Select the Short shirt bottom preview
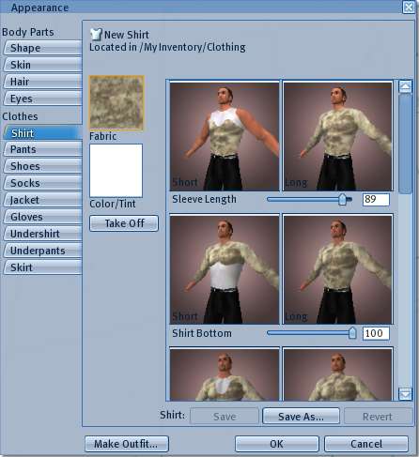The width and height of the screenshot is (419, 457). tap(225, 269)
